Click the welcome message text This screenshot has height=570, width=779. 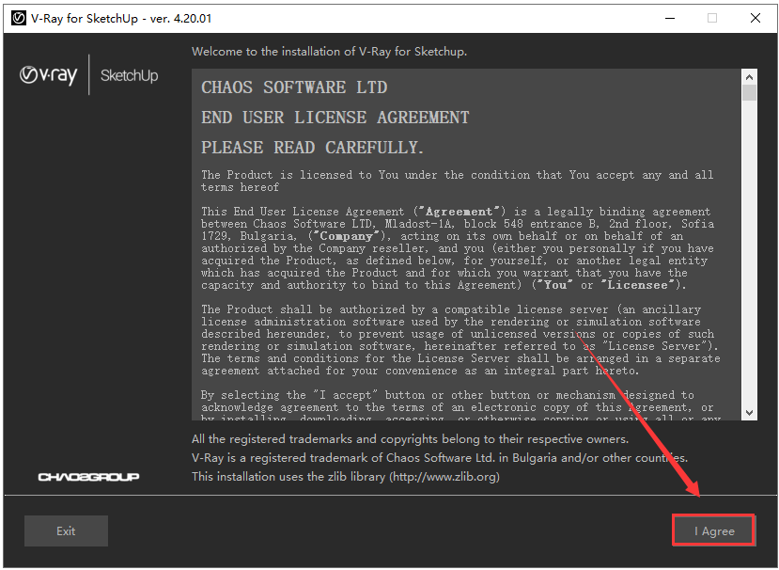[x=330, y=51]
